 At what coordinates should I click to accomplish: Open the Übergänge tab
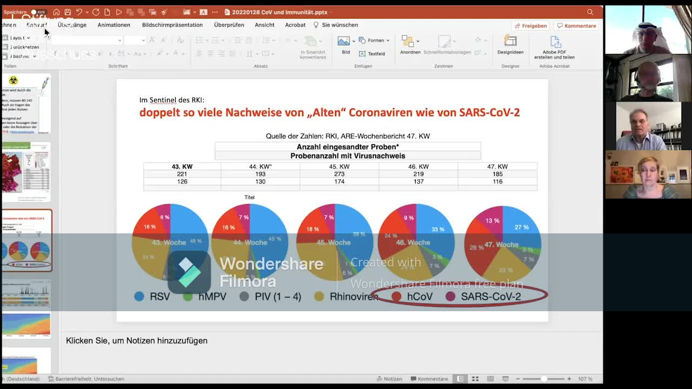point(72,25)
